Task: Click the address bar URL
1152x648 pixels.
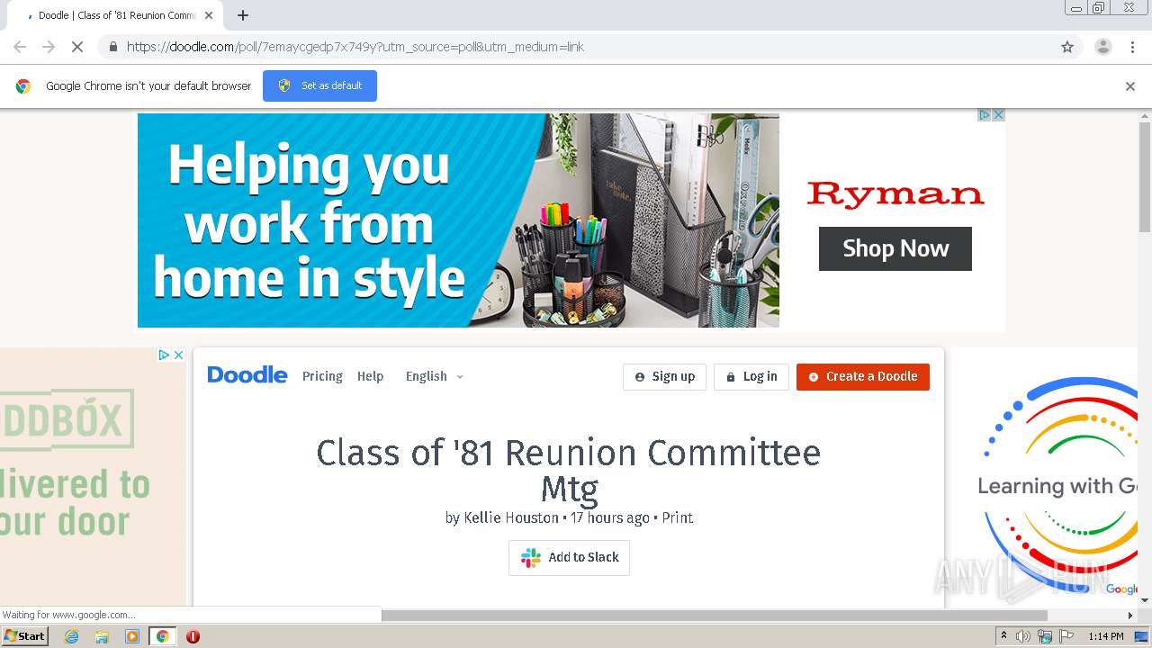Action: point(355,47)
